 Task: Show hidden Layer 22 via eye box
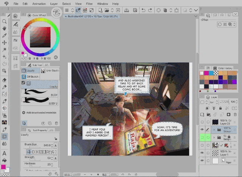[202, 122]
